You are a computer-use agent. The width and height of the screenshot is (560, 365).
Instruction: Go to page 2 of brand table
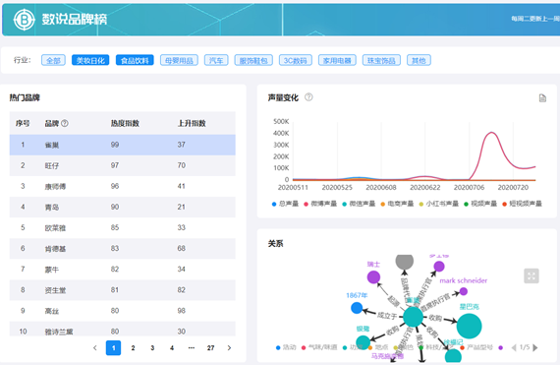point(133,348)
